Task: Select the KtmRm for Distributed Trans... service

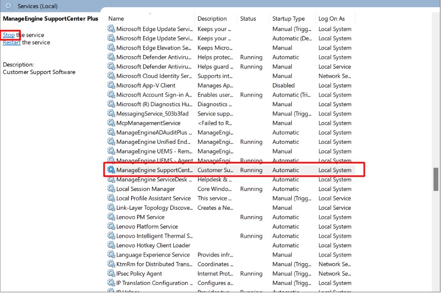Action: 155,264
